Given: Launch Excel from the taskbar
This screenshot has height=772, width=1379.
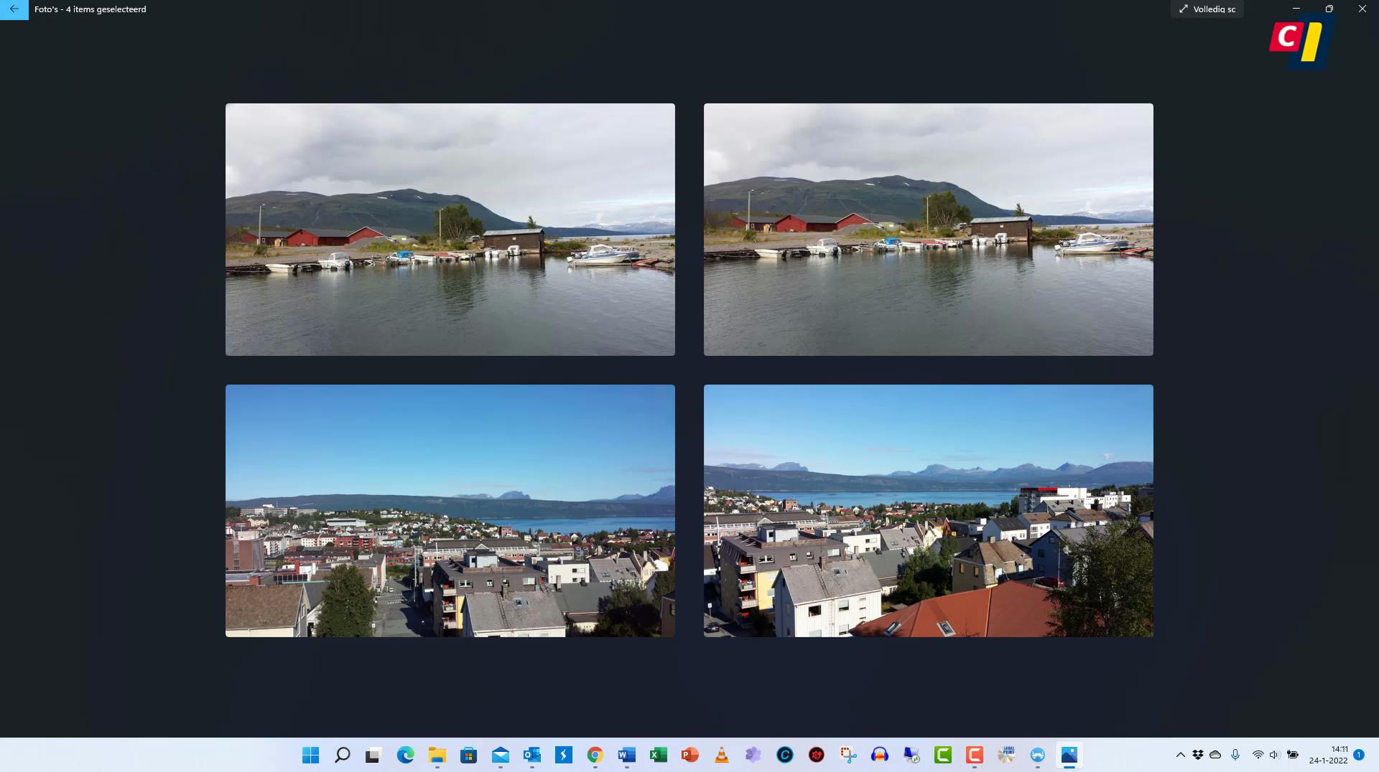Looking at the screenshot, I should click(x=657, y=755).
